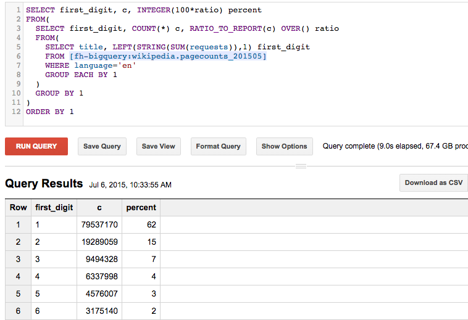Click the ORDER BY 1 line in the editor
The height and width of the screenshot is (320, 468).
(50, 112)
